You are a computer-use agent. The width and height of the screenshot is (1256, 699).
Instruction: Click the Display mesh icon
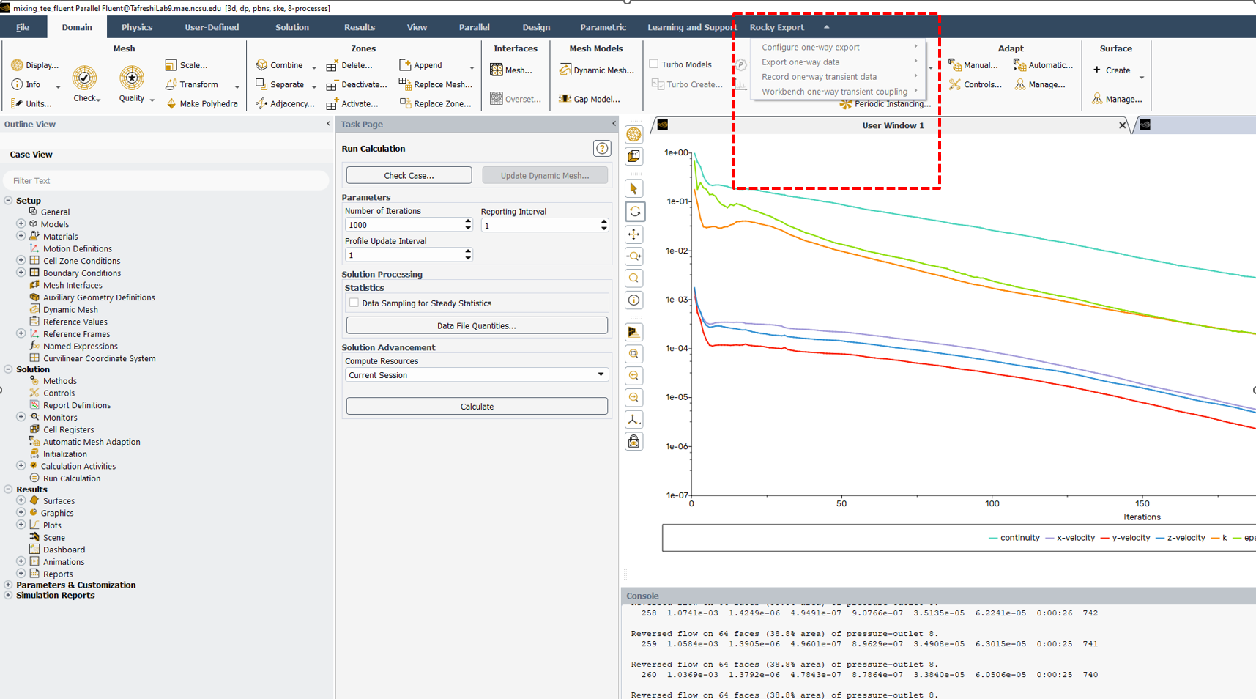[x=17, y=65]
